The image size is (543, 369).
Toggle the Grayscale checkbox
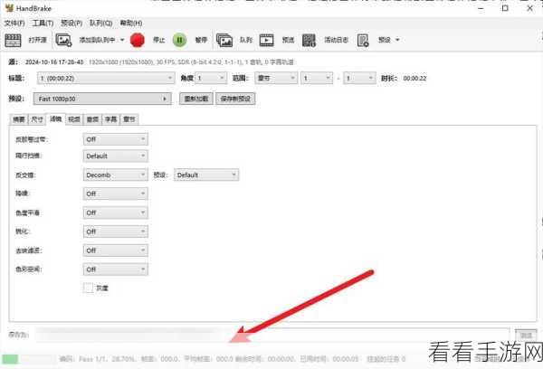click(x=88, y=288)
